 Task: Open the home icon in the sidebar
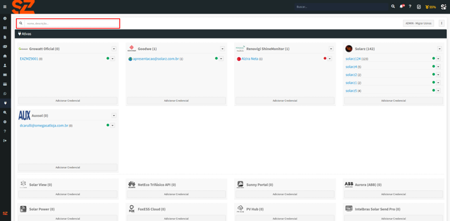click(5, 56)
